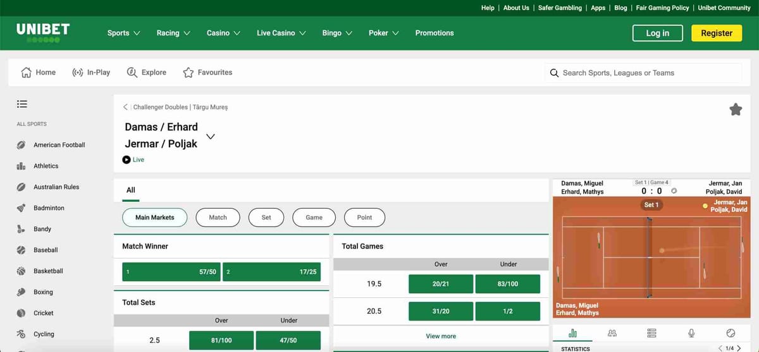Screen dimensions: 759x352
Task: Bet on player 1 at 57/50
Action: (x=171, y=272)
